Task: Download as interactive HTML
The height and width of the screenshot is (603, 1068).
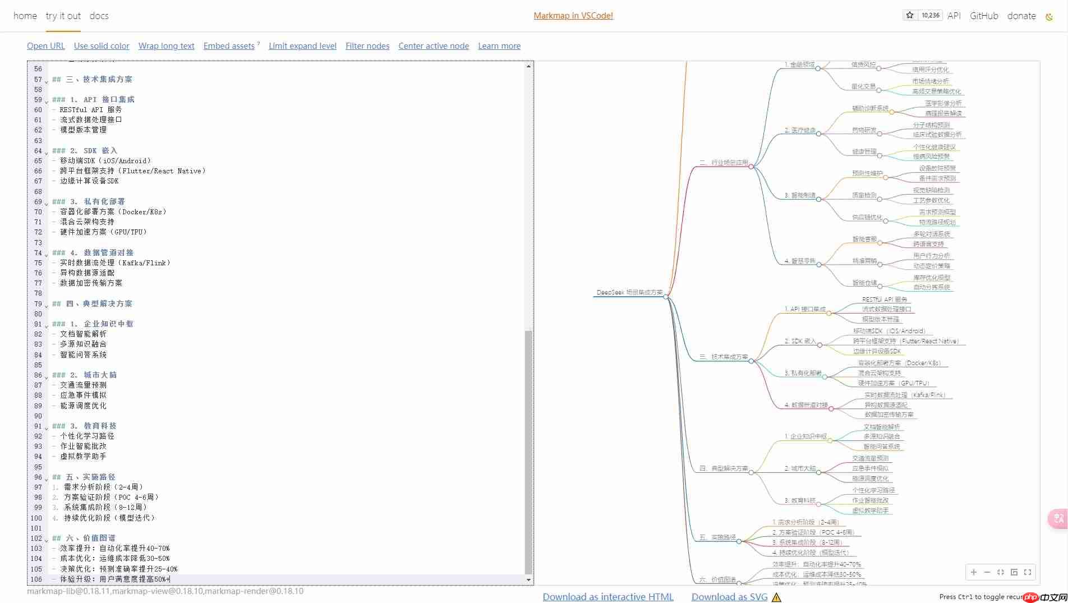Action: (x=608, y=597)
